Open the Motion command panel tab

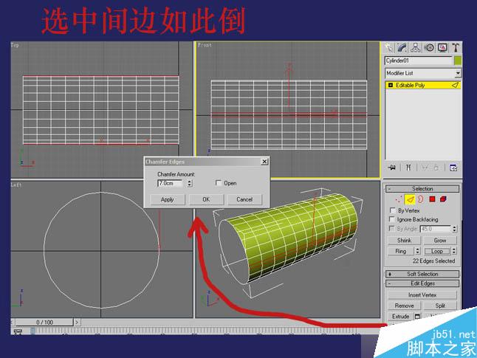pos(429,48)
